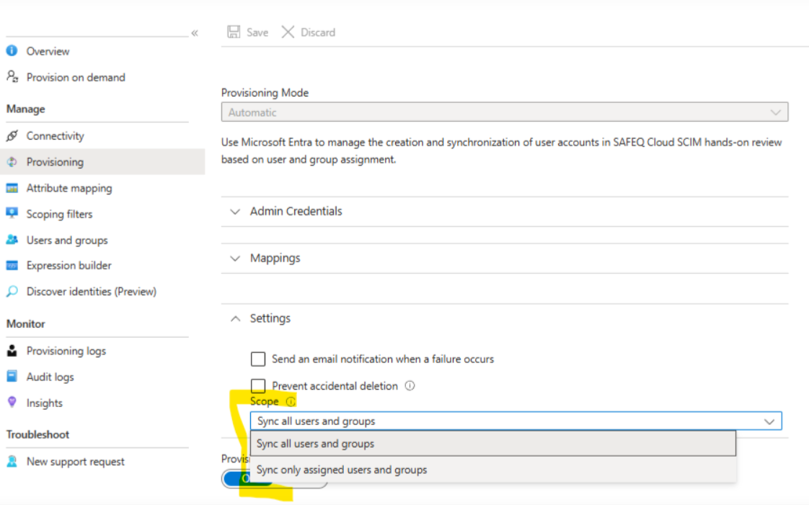Select the Provisioning sidebar item label

click(x=56, y=162)
